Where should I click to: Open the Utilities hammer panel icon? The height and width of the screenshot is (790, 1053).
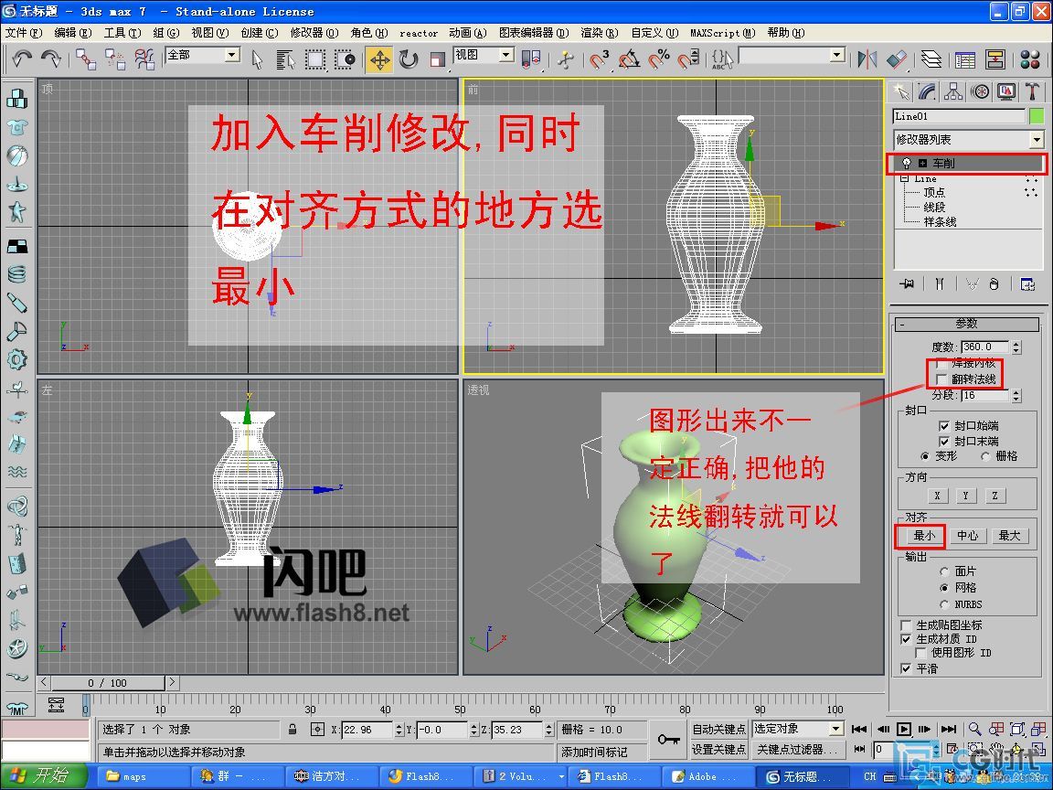point(1032,91)
